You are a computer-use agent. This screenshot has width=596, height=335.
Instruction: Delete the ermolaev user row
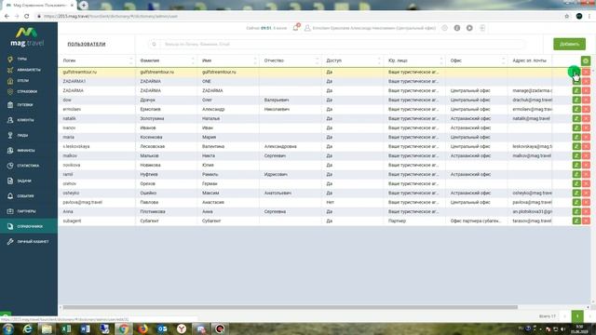click(x=586, y=109)
